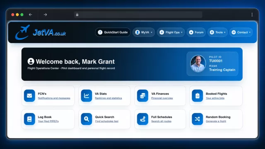Click the JetVA.co.uk logo text
This screenshot has height=149, width=265.
tap(49, 32)
